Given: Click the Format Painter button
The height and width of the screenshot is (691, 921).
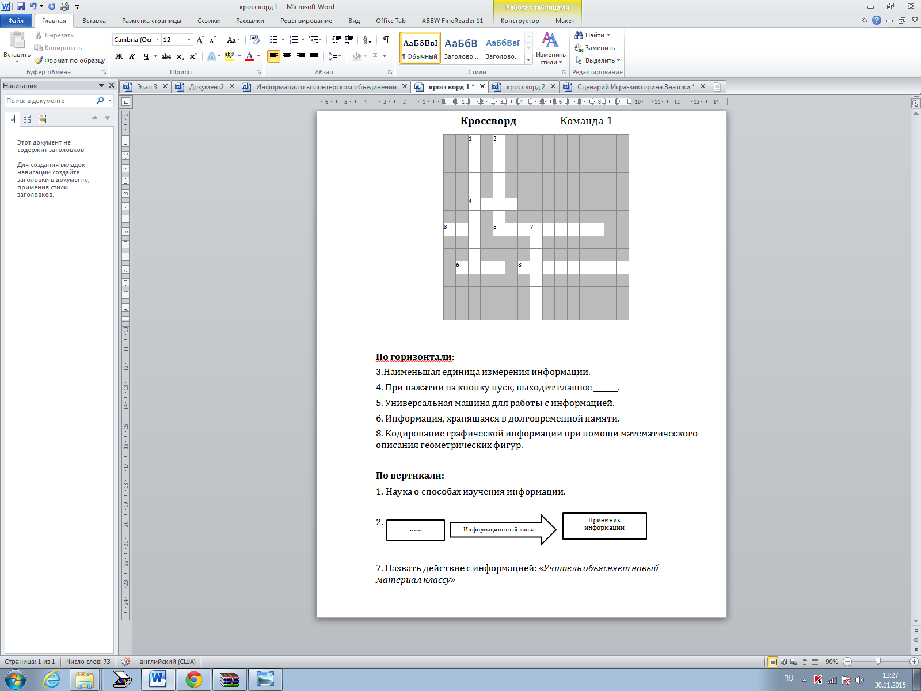Looking at the screenshot, I should (x=70, y=60).
